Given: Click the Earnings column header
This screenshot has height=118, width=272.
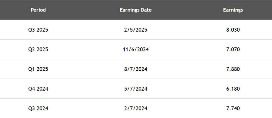Looking at the screenshot, I should (x=233, y=10).
